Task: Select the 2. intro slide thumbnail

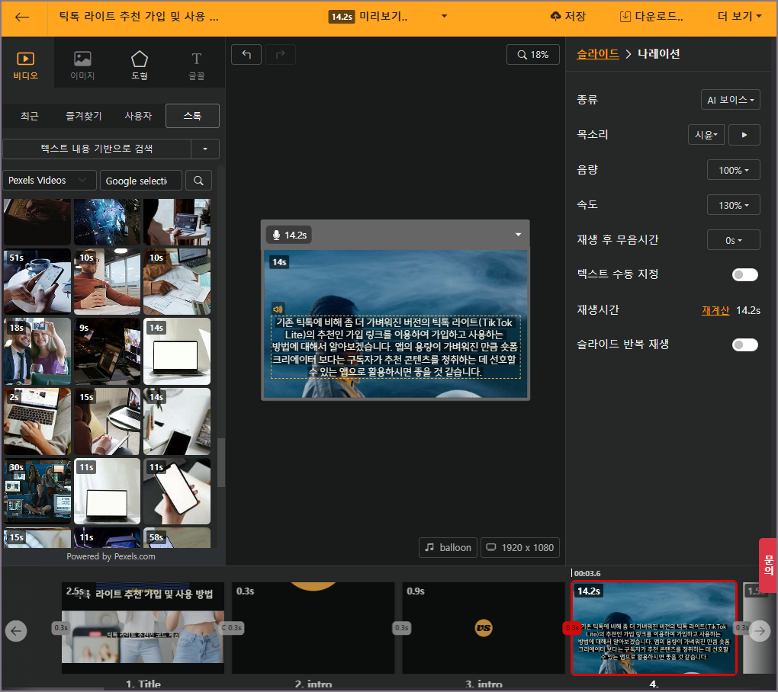Action: point(313,627)
